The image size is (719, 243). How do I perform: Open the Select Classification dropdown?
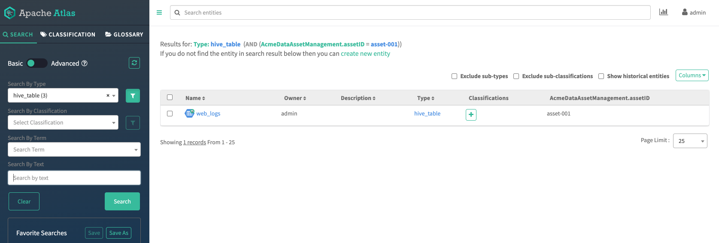pos(63,122)
